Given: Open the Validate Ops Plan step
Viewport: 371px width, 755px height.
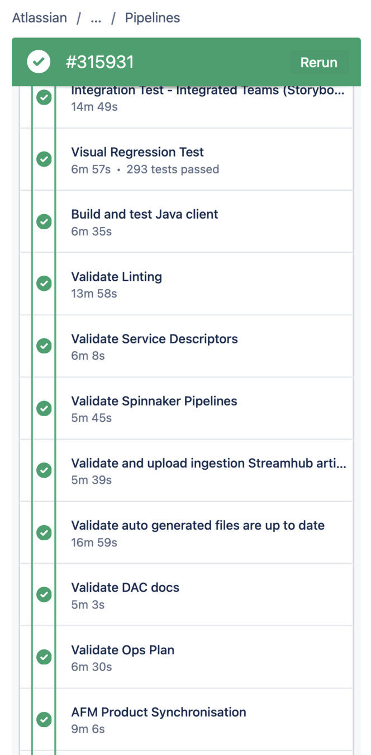Looking at the screenshot, I should (x=123, y=650).
